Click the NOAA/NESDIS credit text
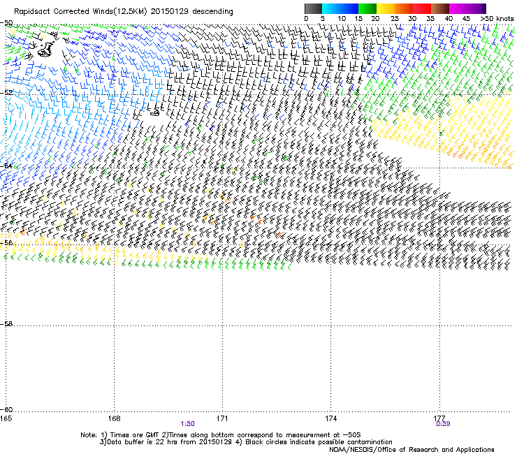This screenshot has width=517, height=454. [412, 450]
